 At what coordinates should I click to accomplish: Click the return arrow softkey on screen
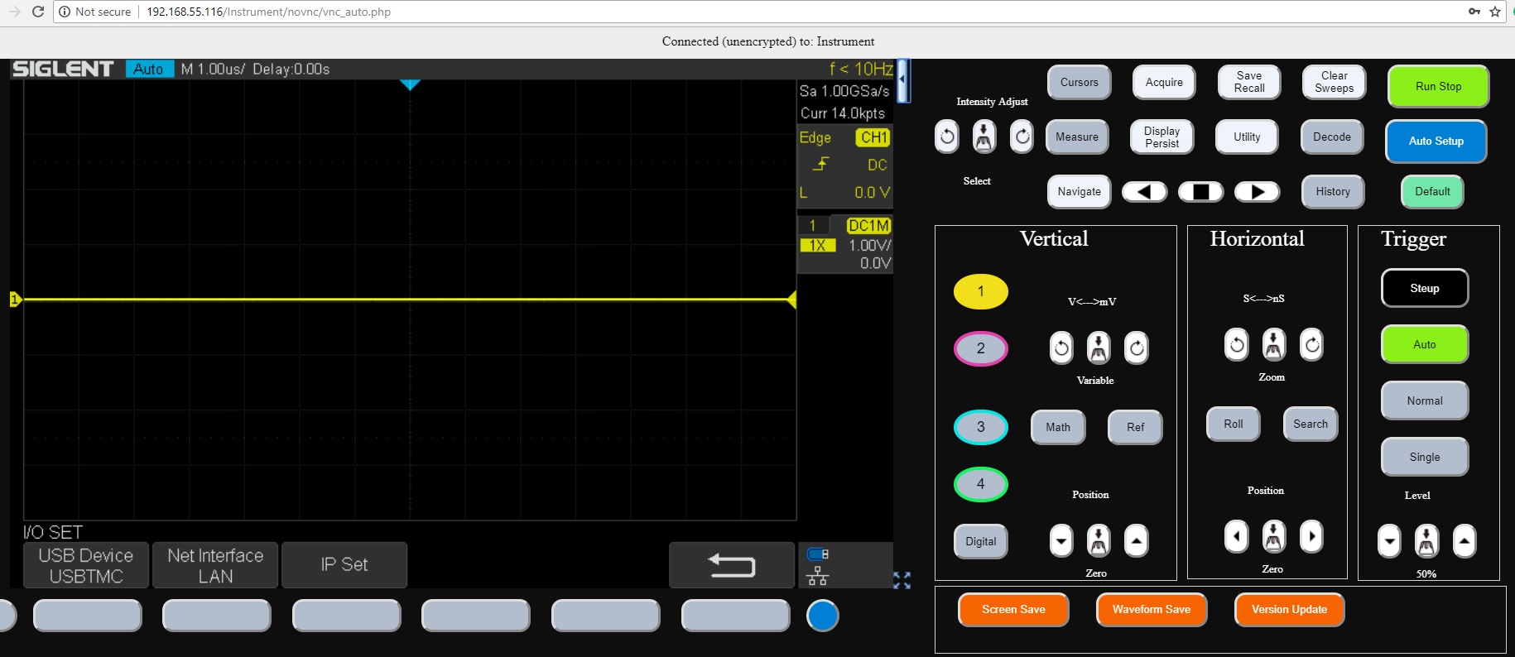731,565
